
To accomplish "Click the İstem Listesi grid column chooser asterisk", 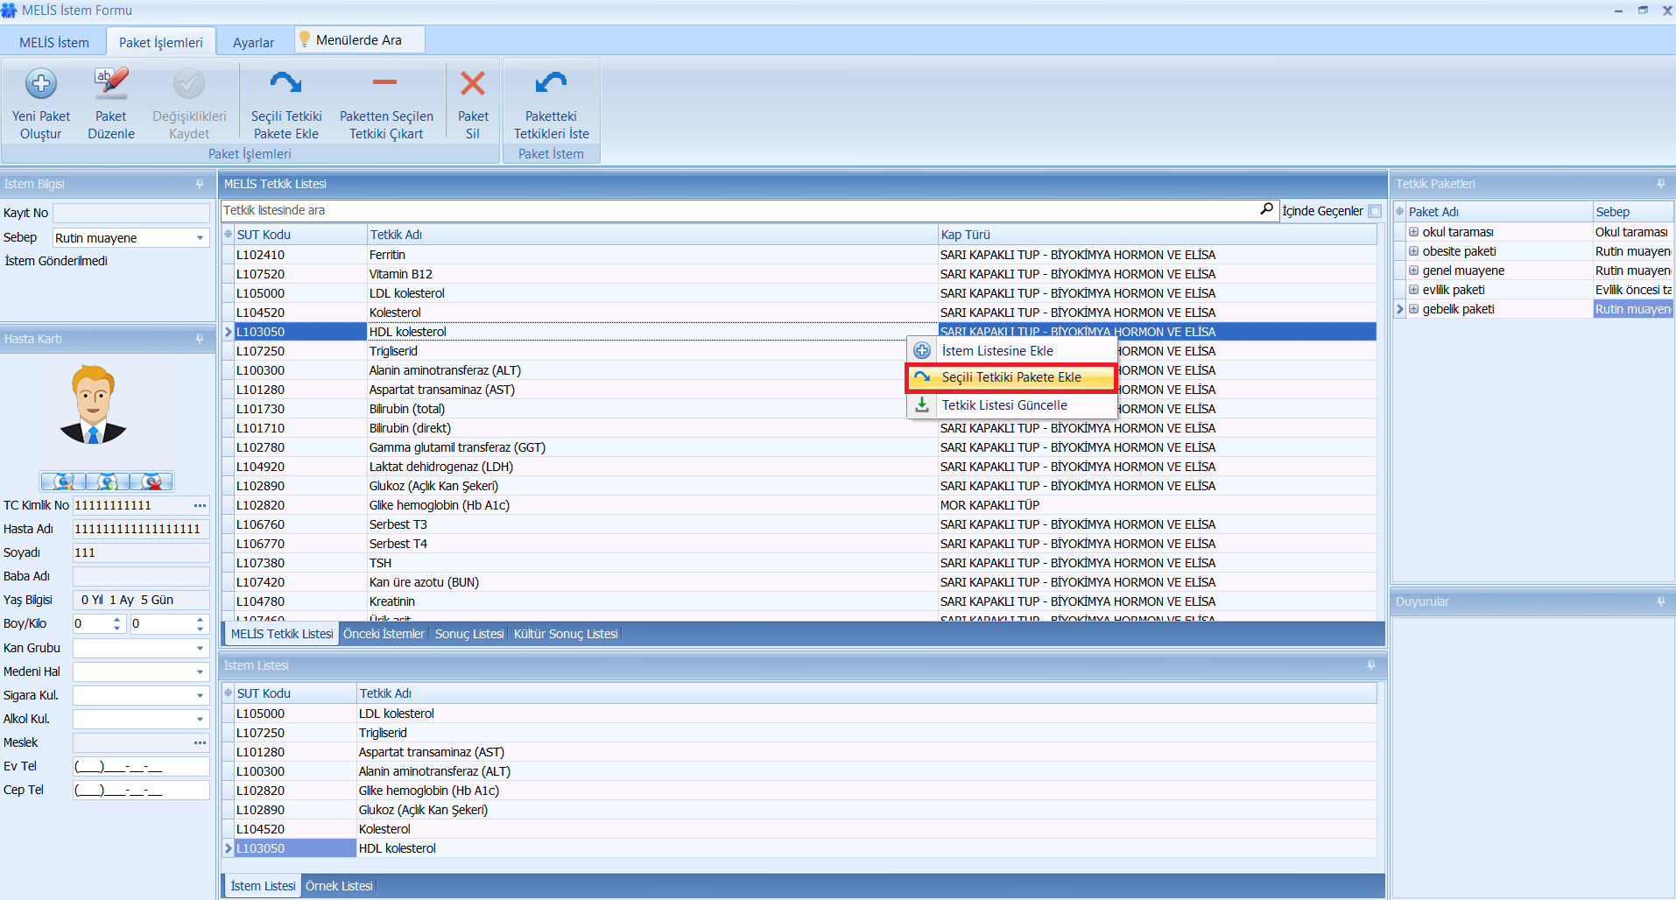I will pyautogui.click(x=229, y=693).
